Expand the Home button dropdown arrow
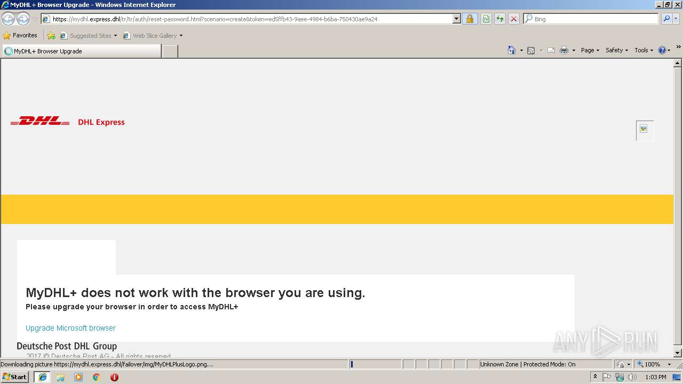 click(521, 50)
